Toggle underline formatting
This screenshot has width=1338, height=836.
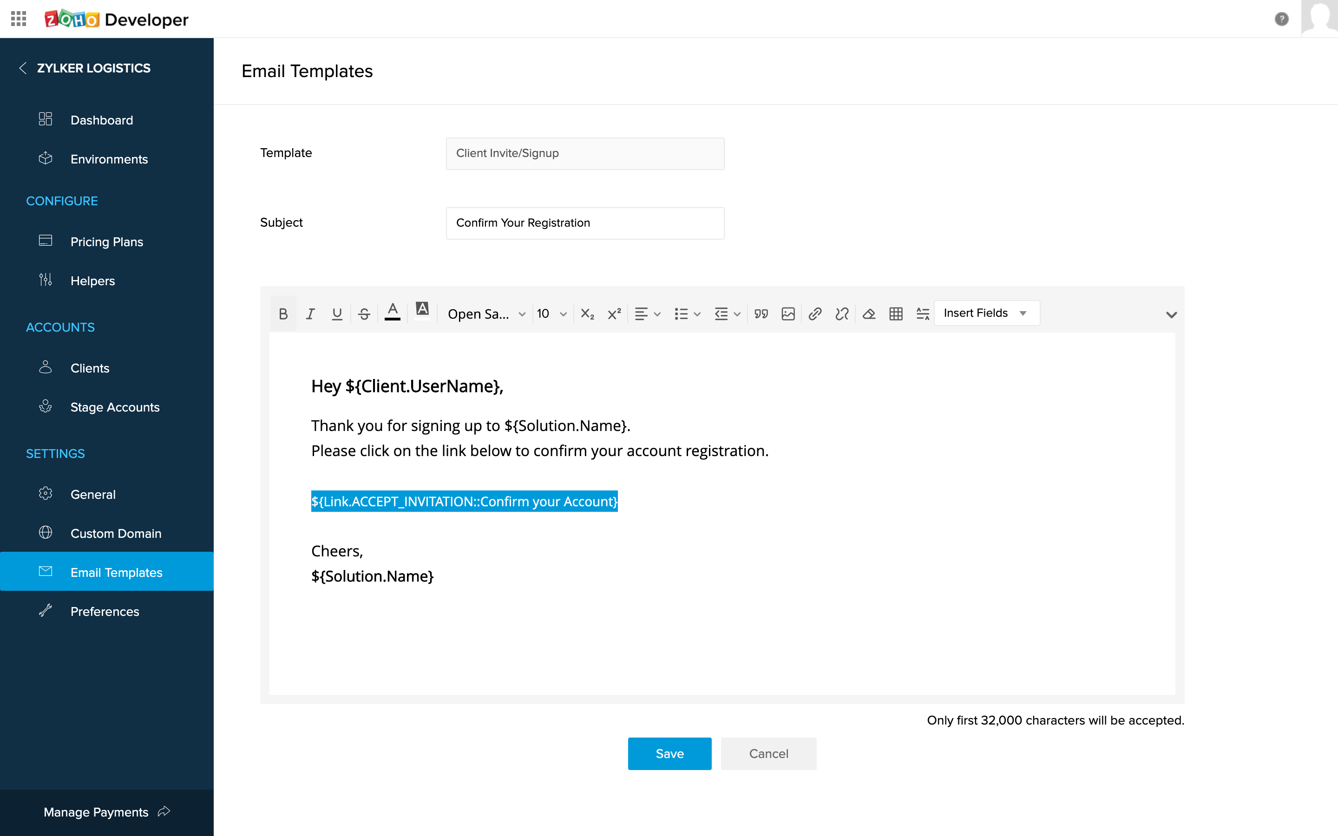[337, 314]
